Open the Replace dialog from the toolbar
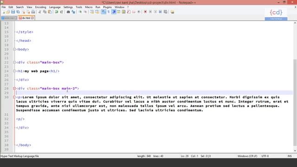 click(x=73, y=12)
